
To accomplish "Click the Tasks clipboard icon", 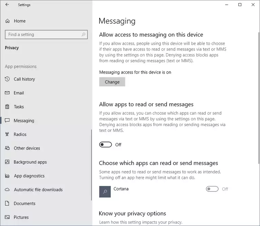I will tap(7, 107).
